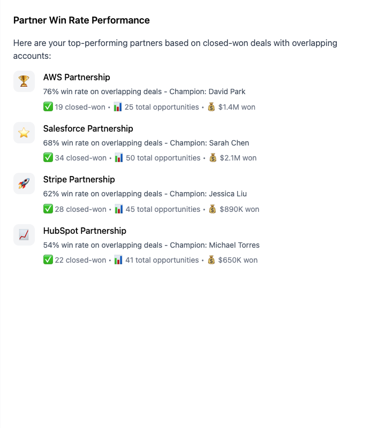
Task: Click the money bag icon by $2.1M won
Action: [213, 158]
